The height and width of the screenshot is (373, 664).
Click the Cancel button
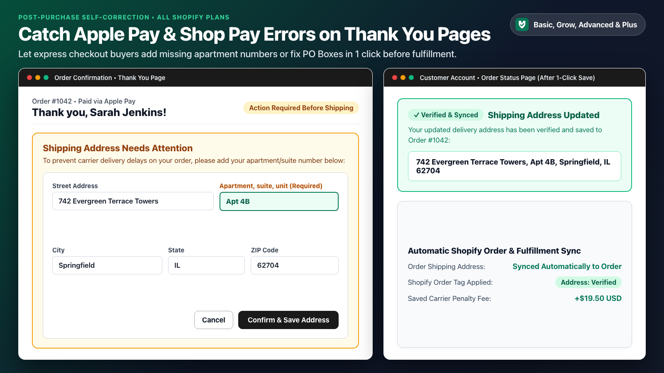pyautogui.click(x=214, y=320)
